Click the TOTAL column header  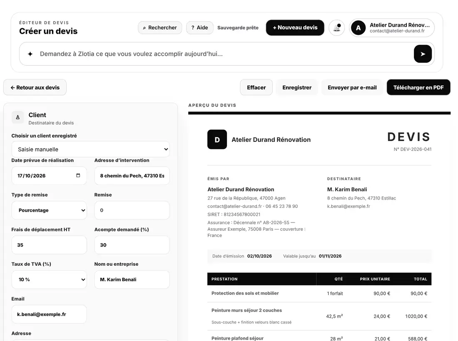coord(421,279)
